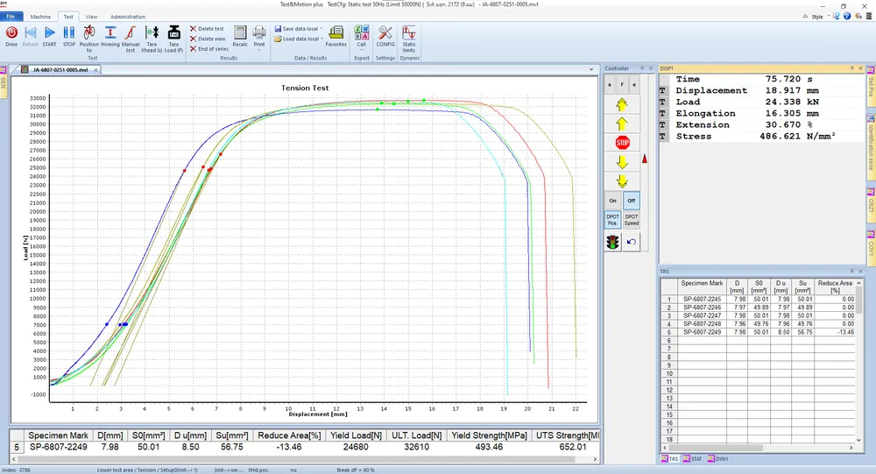Screen dimensions: 876x474
Task: Run Recalc calculator icon
Action: point(240,33)
